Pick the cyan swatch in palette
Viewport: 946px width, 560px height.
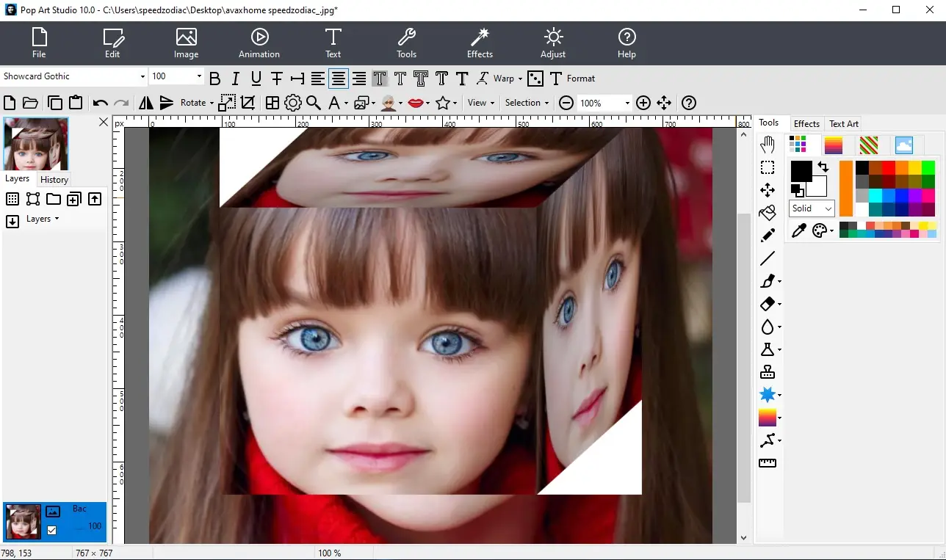click(875, 194)
